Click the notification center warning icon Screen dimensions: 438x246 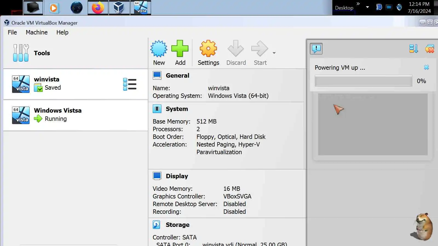316,49
